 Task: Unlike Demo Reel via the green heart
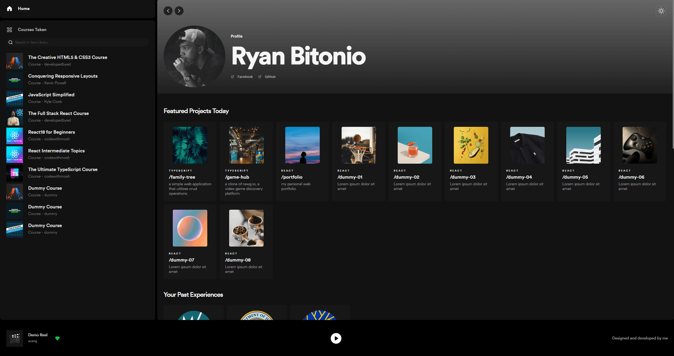pos(57,338)
